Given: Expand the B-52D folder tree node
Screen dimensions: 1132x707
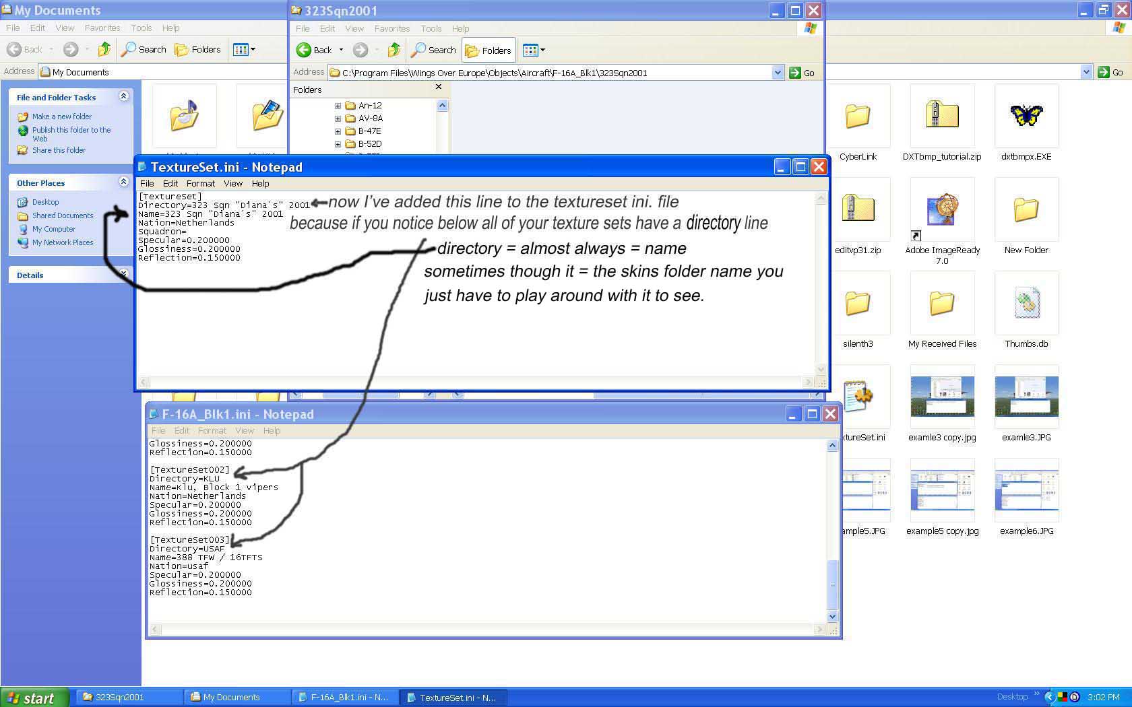Looking at the screenshot, I should point(338,144).
